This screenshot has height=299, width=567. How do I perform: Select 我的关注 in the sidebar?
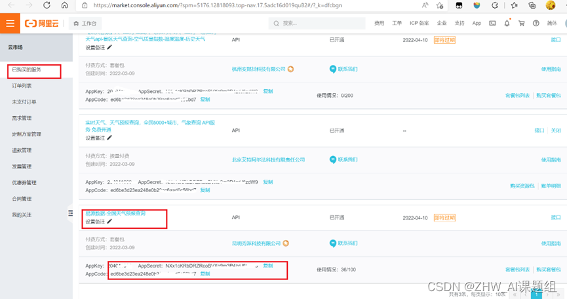point(22,215)
